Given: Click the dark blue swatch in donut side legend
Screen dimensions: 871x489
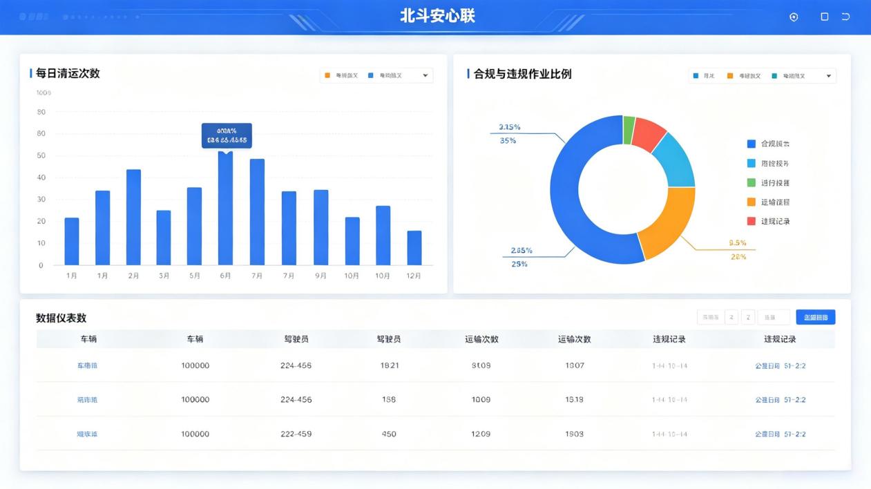Looking at the screenshot, I should [752, 144].
